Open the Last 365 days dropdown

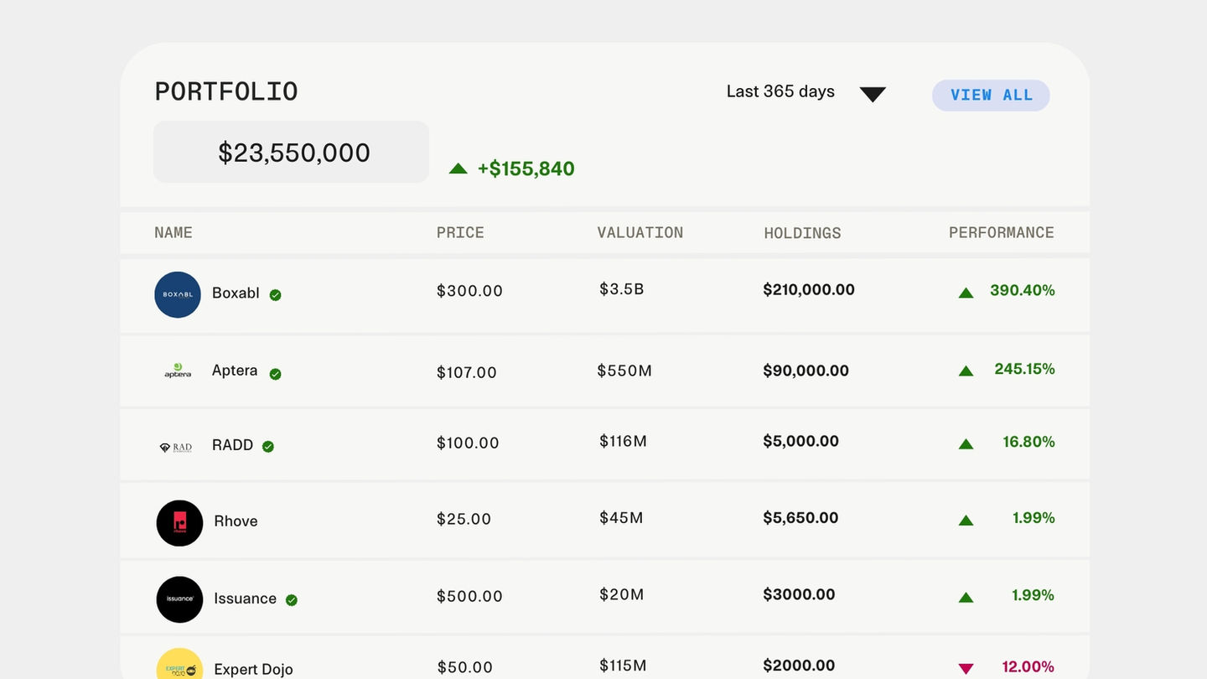click(x=780, y=91)
